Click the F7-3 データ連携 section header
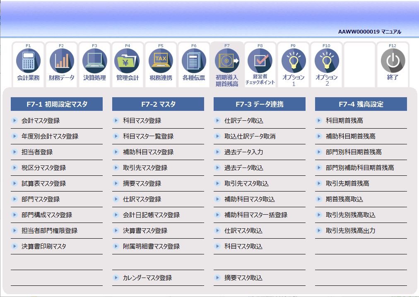Image resolution: width=419 pixels, height=297 pixels. 259,104
